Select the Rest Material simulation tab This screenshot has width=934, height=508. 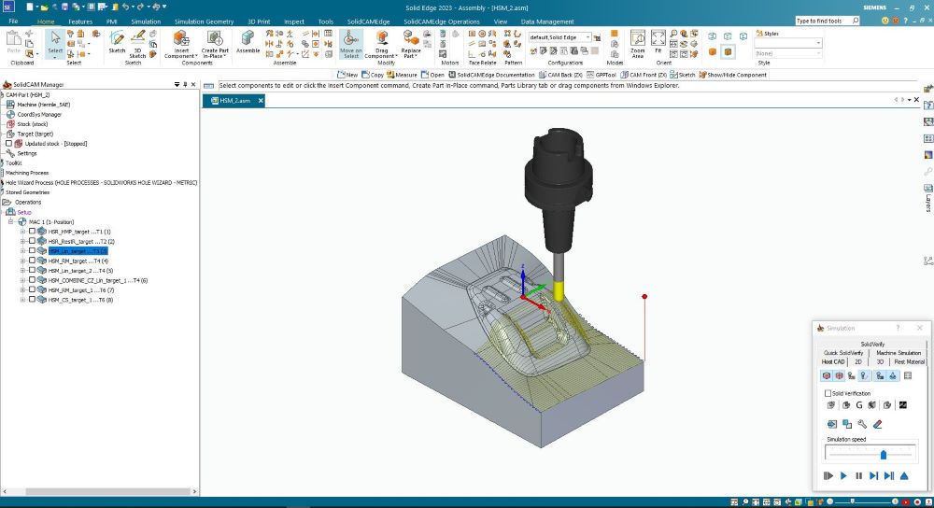(909, 361)
